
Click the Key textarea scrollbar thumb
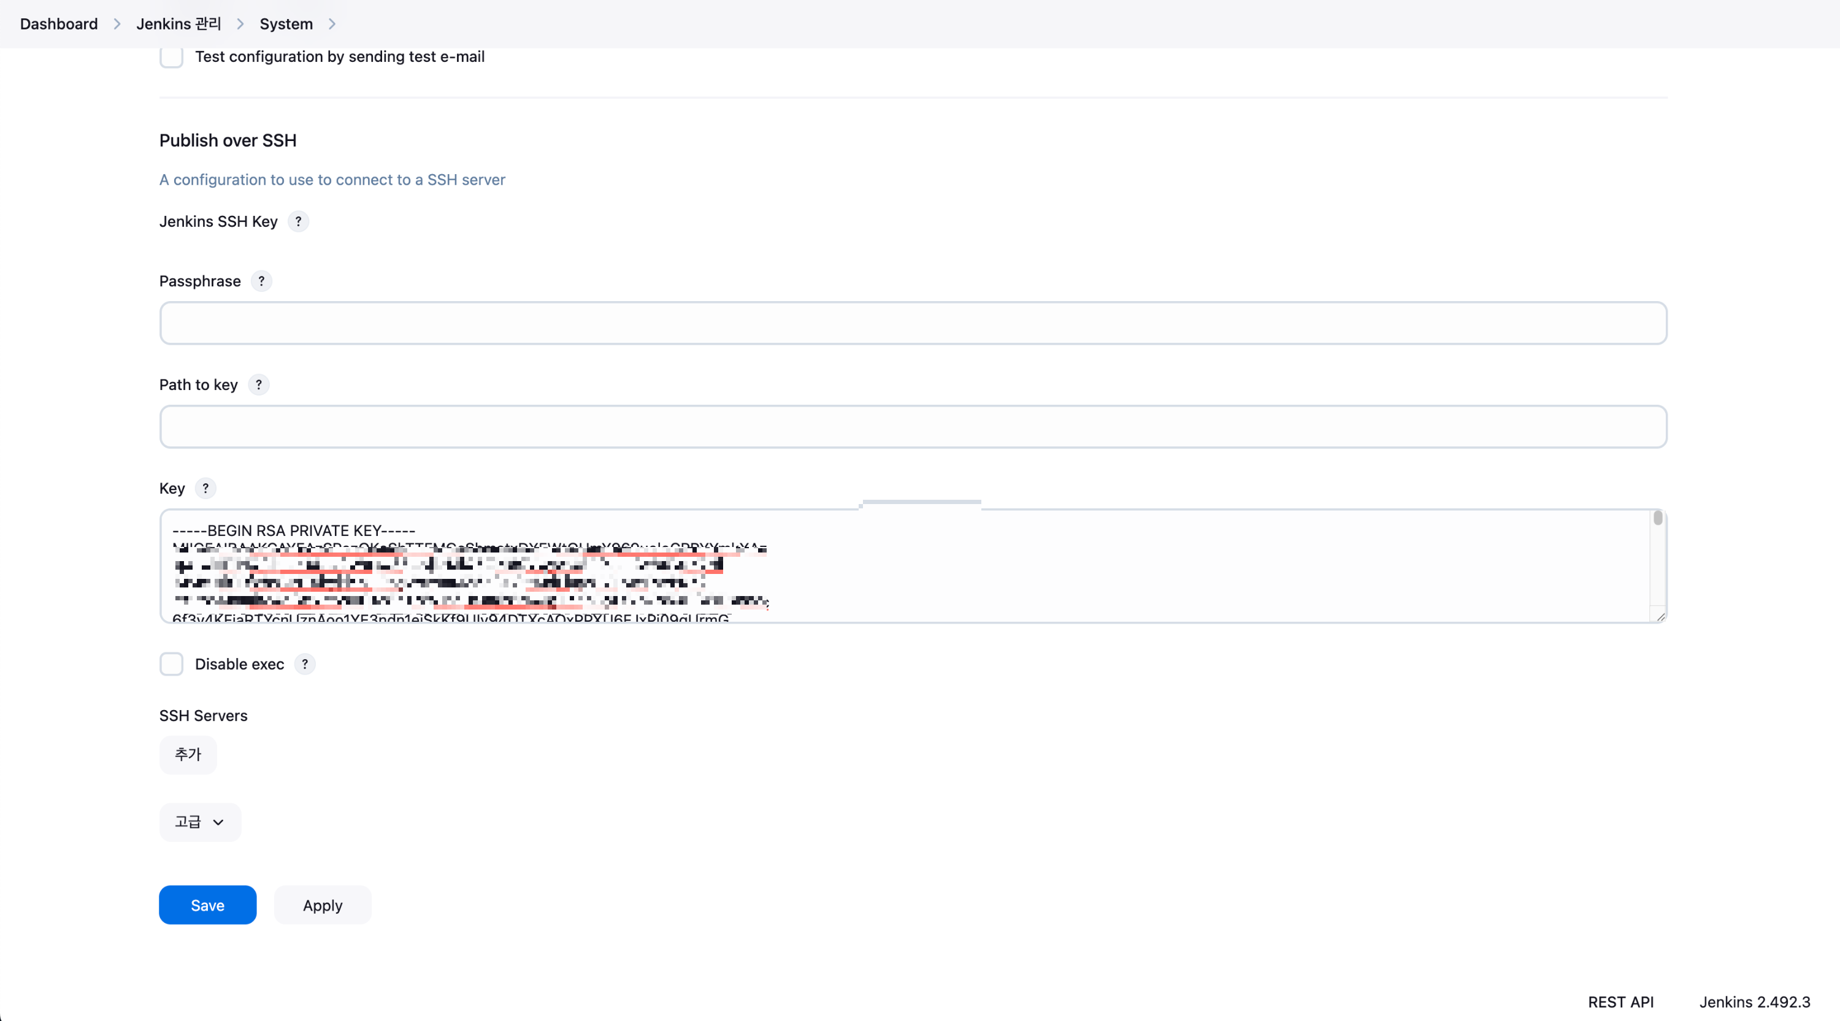tap(1657, 518)
